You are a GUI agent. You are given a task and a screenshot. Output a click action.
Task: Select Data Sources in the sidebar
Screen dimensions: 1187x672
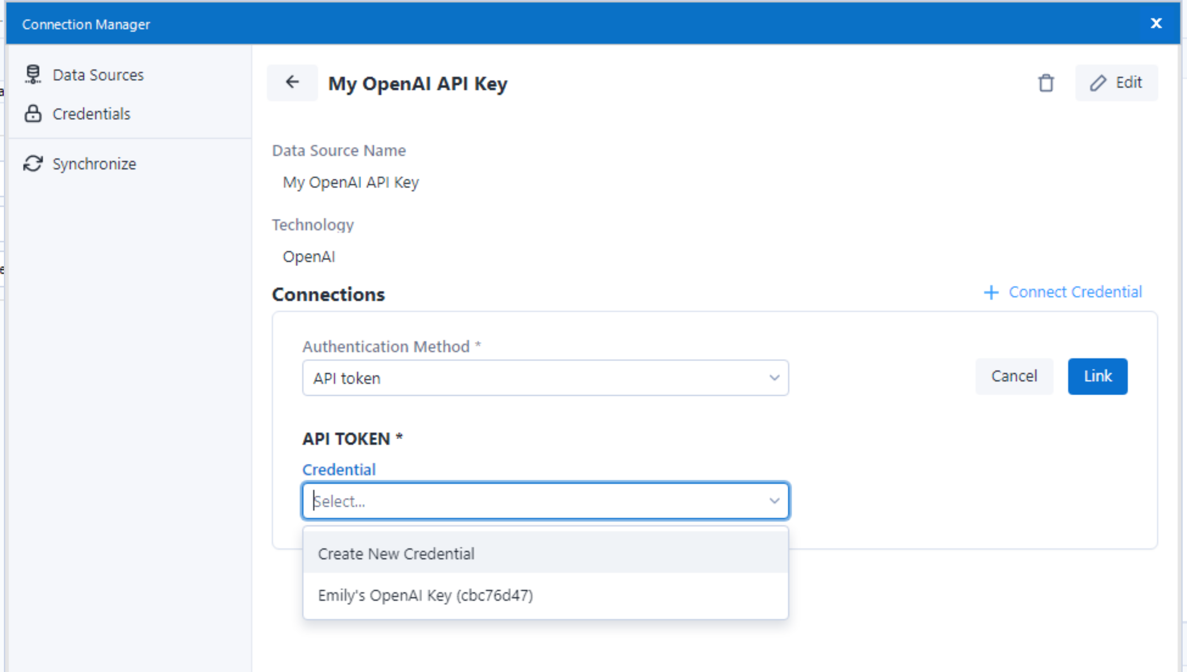pos(97,74)
